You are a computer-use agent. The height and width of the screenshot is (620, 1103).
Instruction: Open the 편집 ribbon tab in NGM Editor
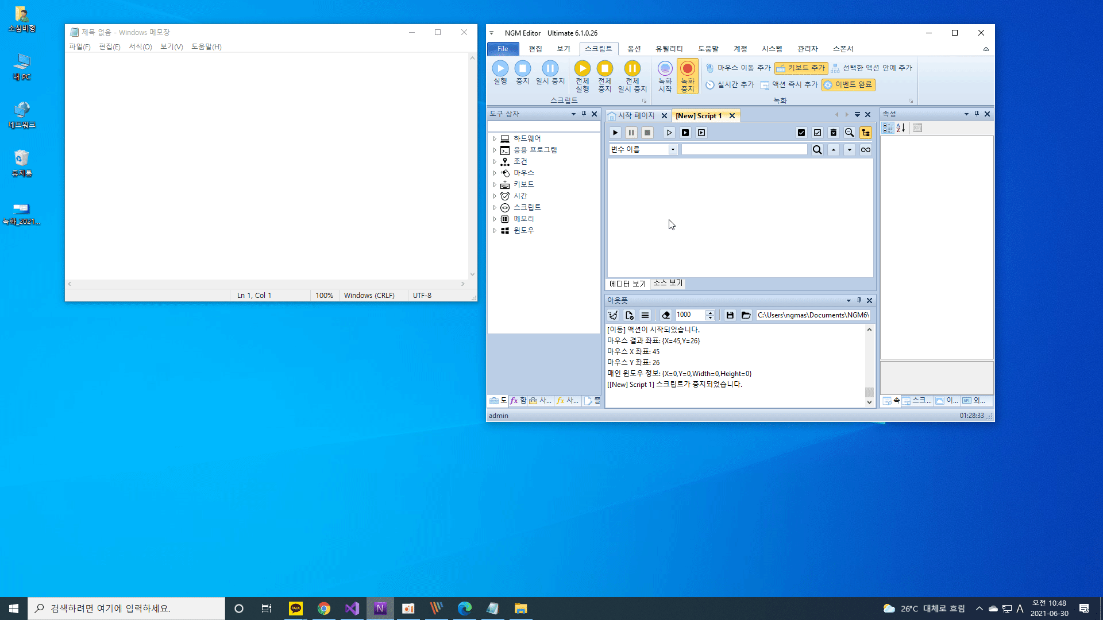pos(535,49)
